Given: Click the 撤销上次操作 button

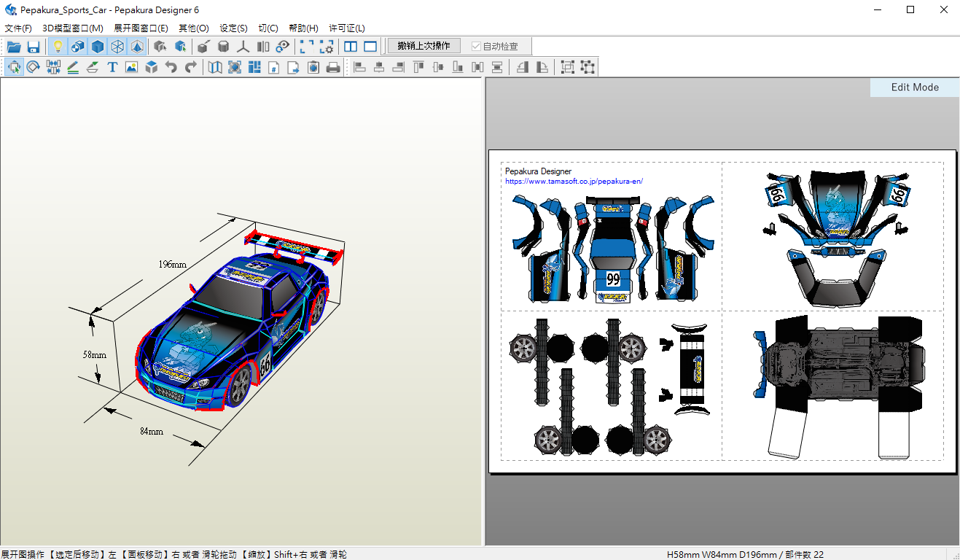Looking at the screenshot, I should click(424, 46).
